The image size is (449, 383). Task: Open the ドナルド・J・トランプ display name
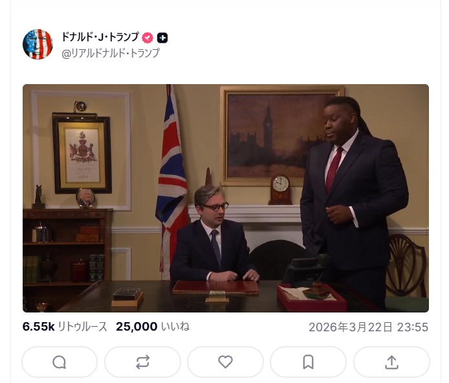click(100, 38)
